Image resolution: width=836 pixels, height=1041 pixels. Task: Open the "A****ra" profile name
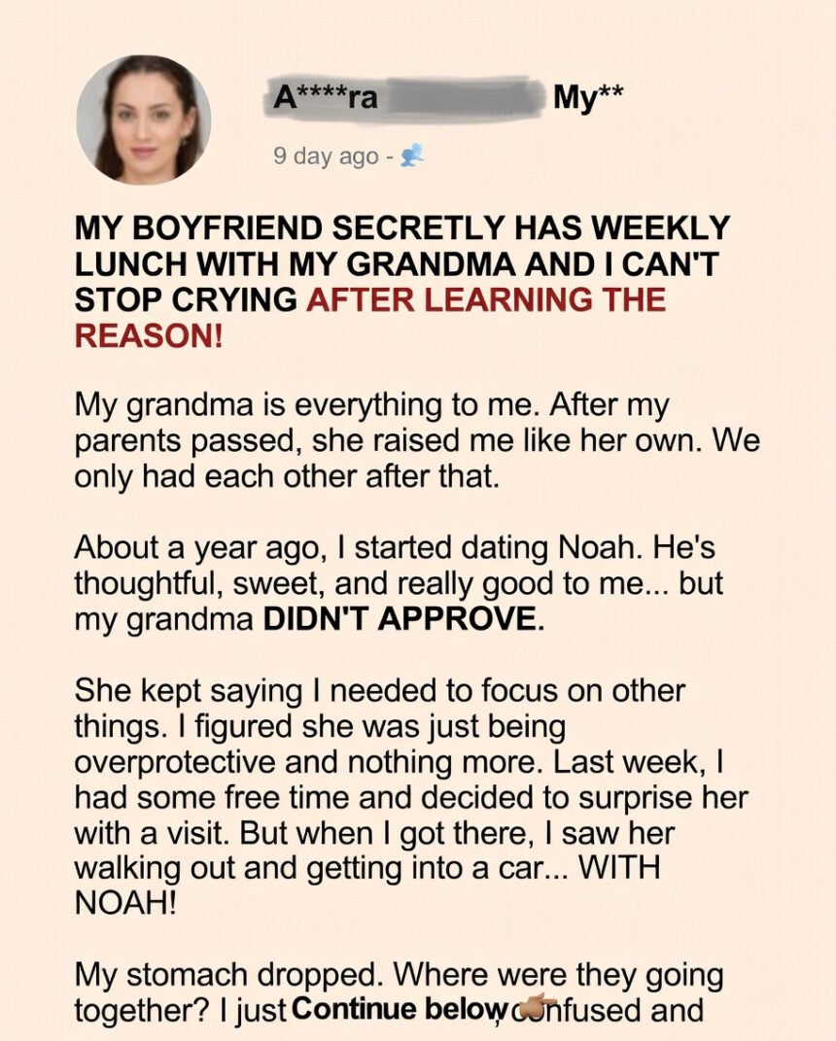[x=311, y=97]
